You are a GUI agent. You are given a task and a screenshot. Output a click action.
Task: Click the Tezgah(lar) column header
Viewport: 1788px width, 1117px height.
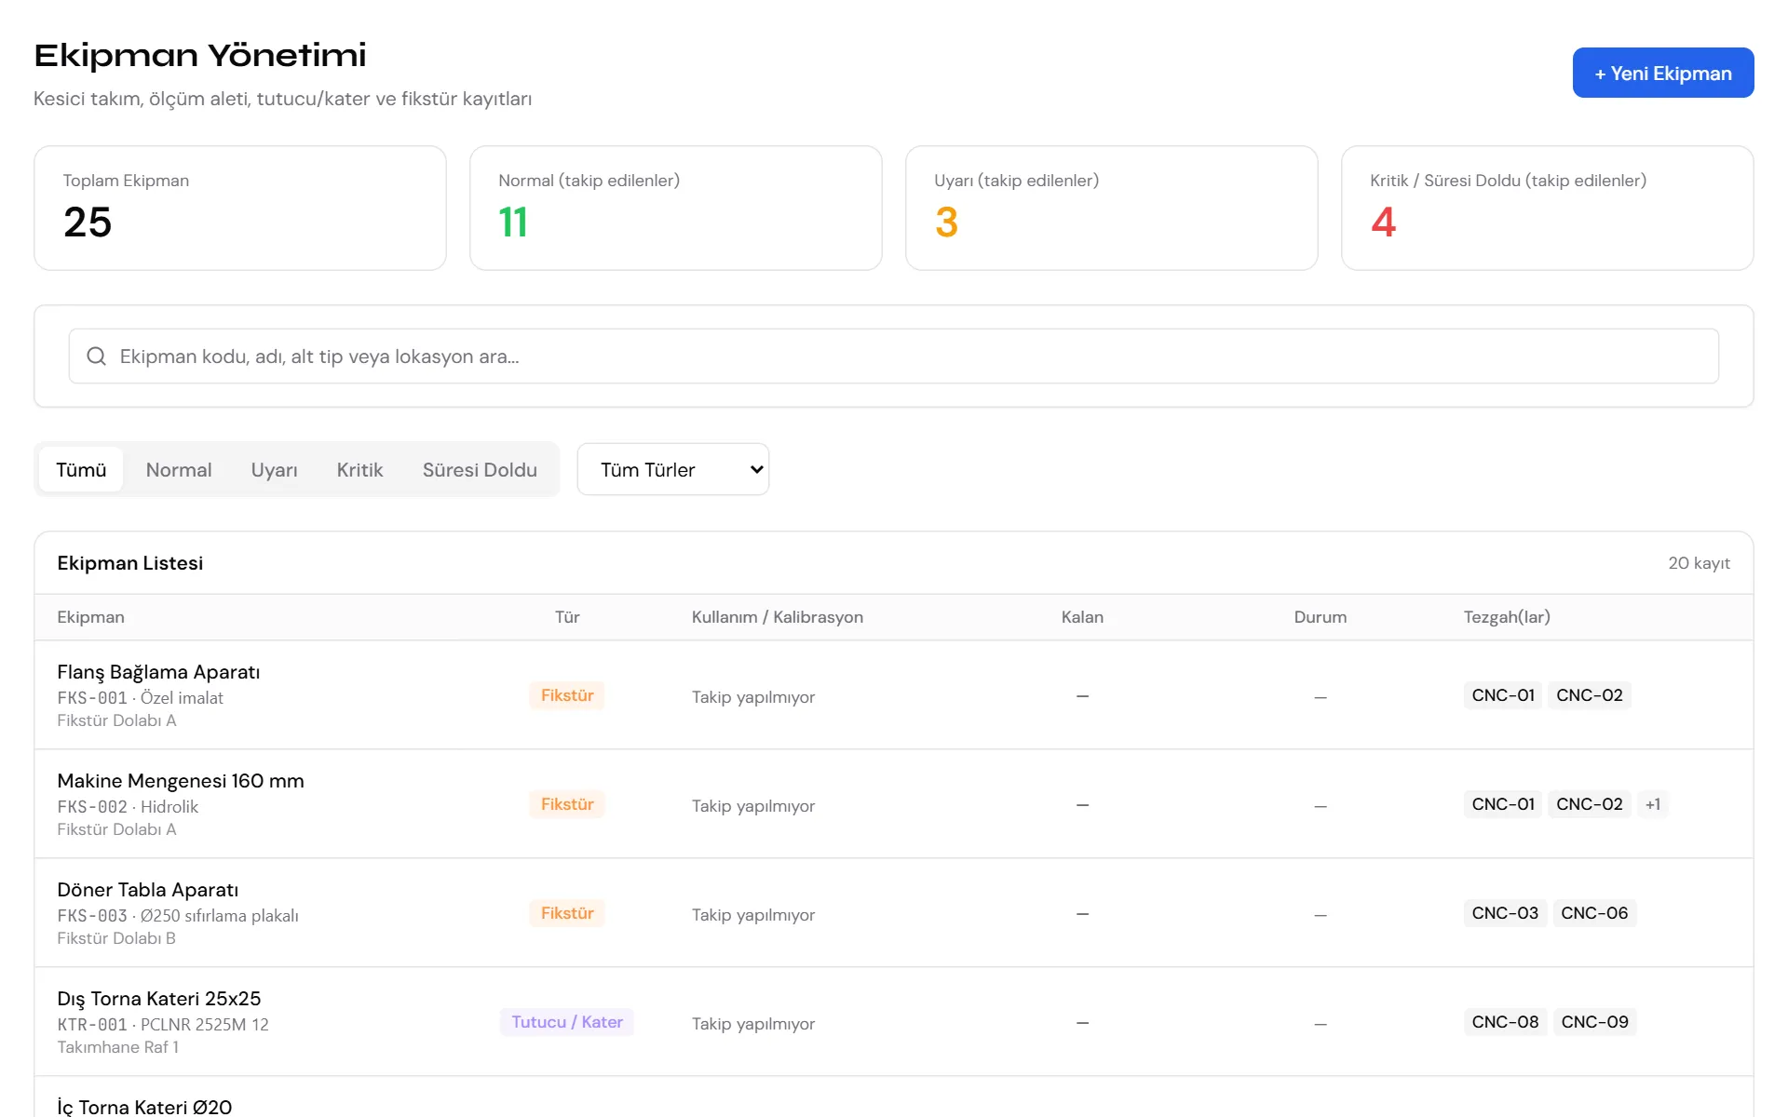(1507, 617)
